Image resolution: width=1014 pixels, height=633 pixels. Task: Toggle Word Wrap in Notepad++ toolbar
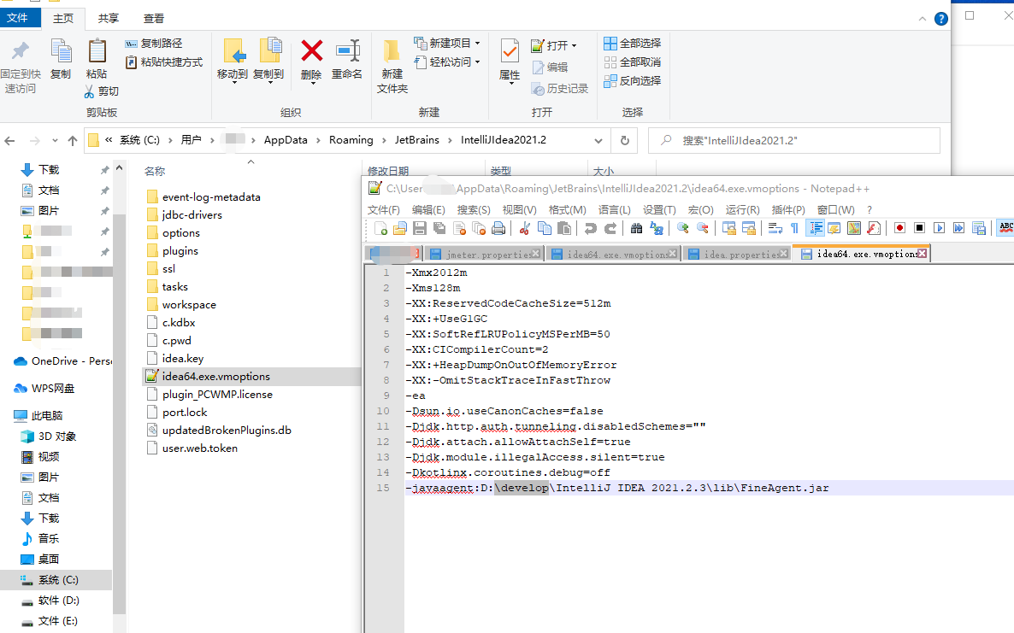pos(775,228)
